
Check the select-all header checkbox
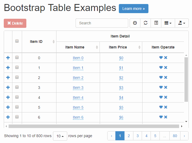pos(17,41)
